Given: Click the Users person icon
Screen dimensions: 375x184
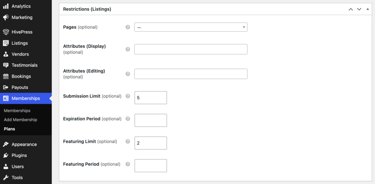Looking at the screenshot, I should [x=6, y=166].
